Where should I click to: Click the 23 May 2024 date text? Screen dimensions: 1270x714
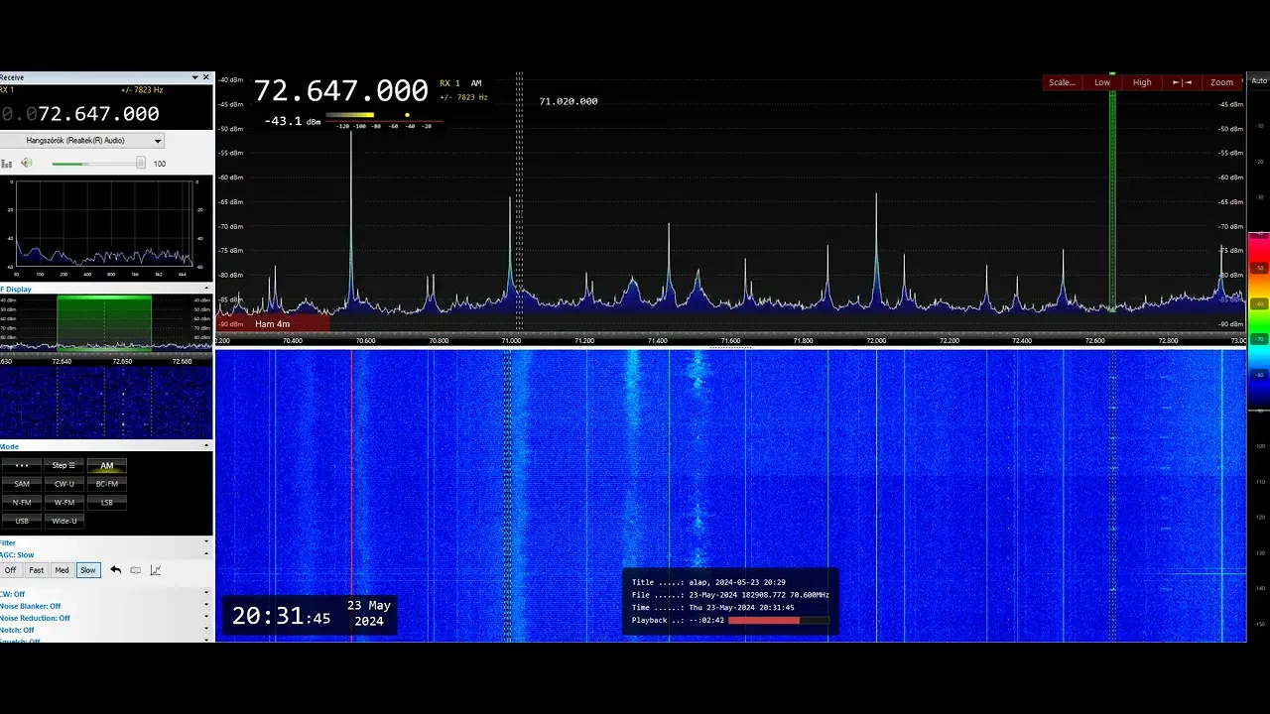369,613
